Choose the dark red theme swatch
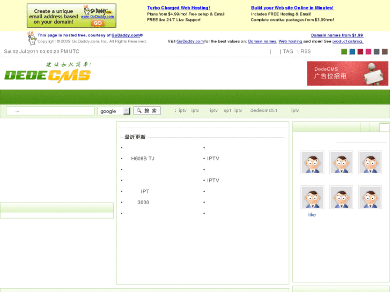This screenshot has width=390, height=292. coord(360,51)
